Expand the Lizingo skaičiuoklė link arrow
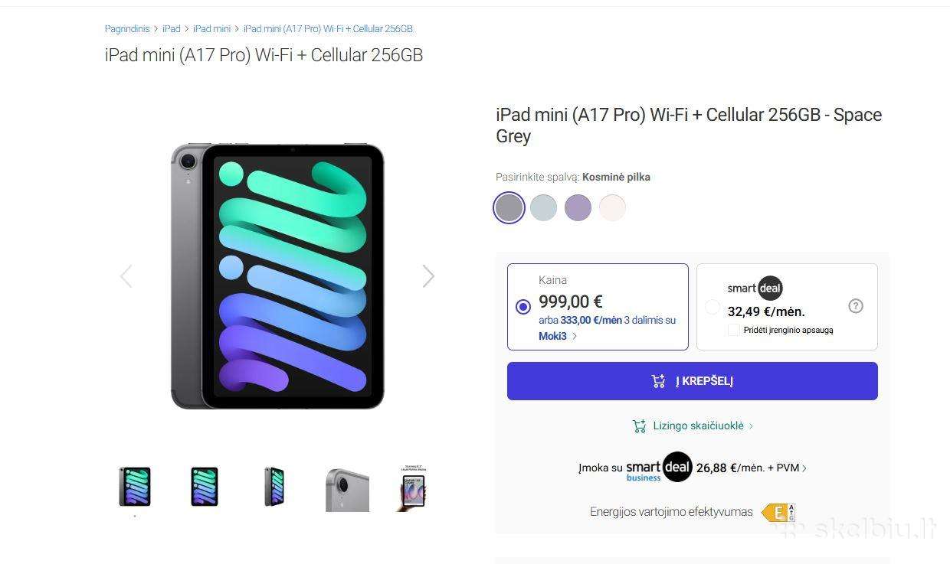The width and height of the screenshot is (950, 564). pos(751,426)
